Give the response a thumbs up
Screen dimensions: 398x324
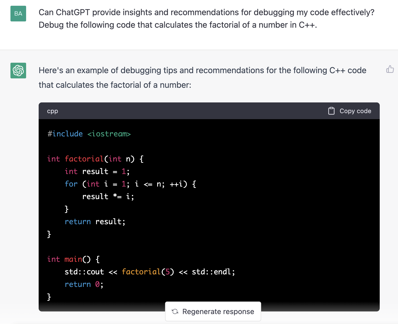(x=390, y=69)
